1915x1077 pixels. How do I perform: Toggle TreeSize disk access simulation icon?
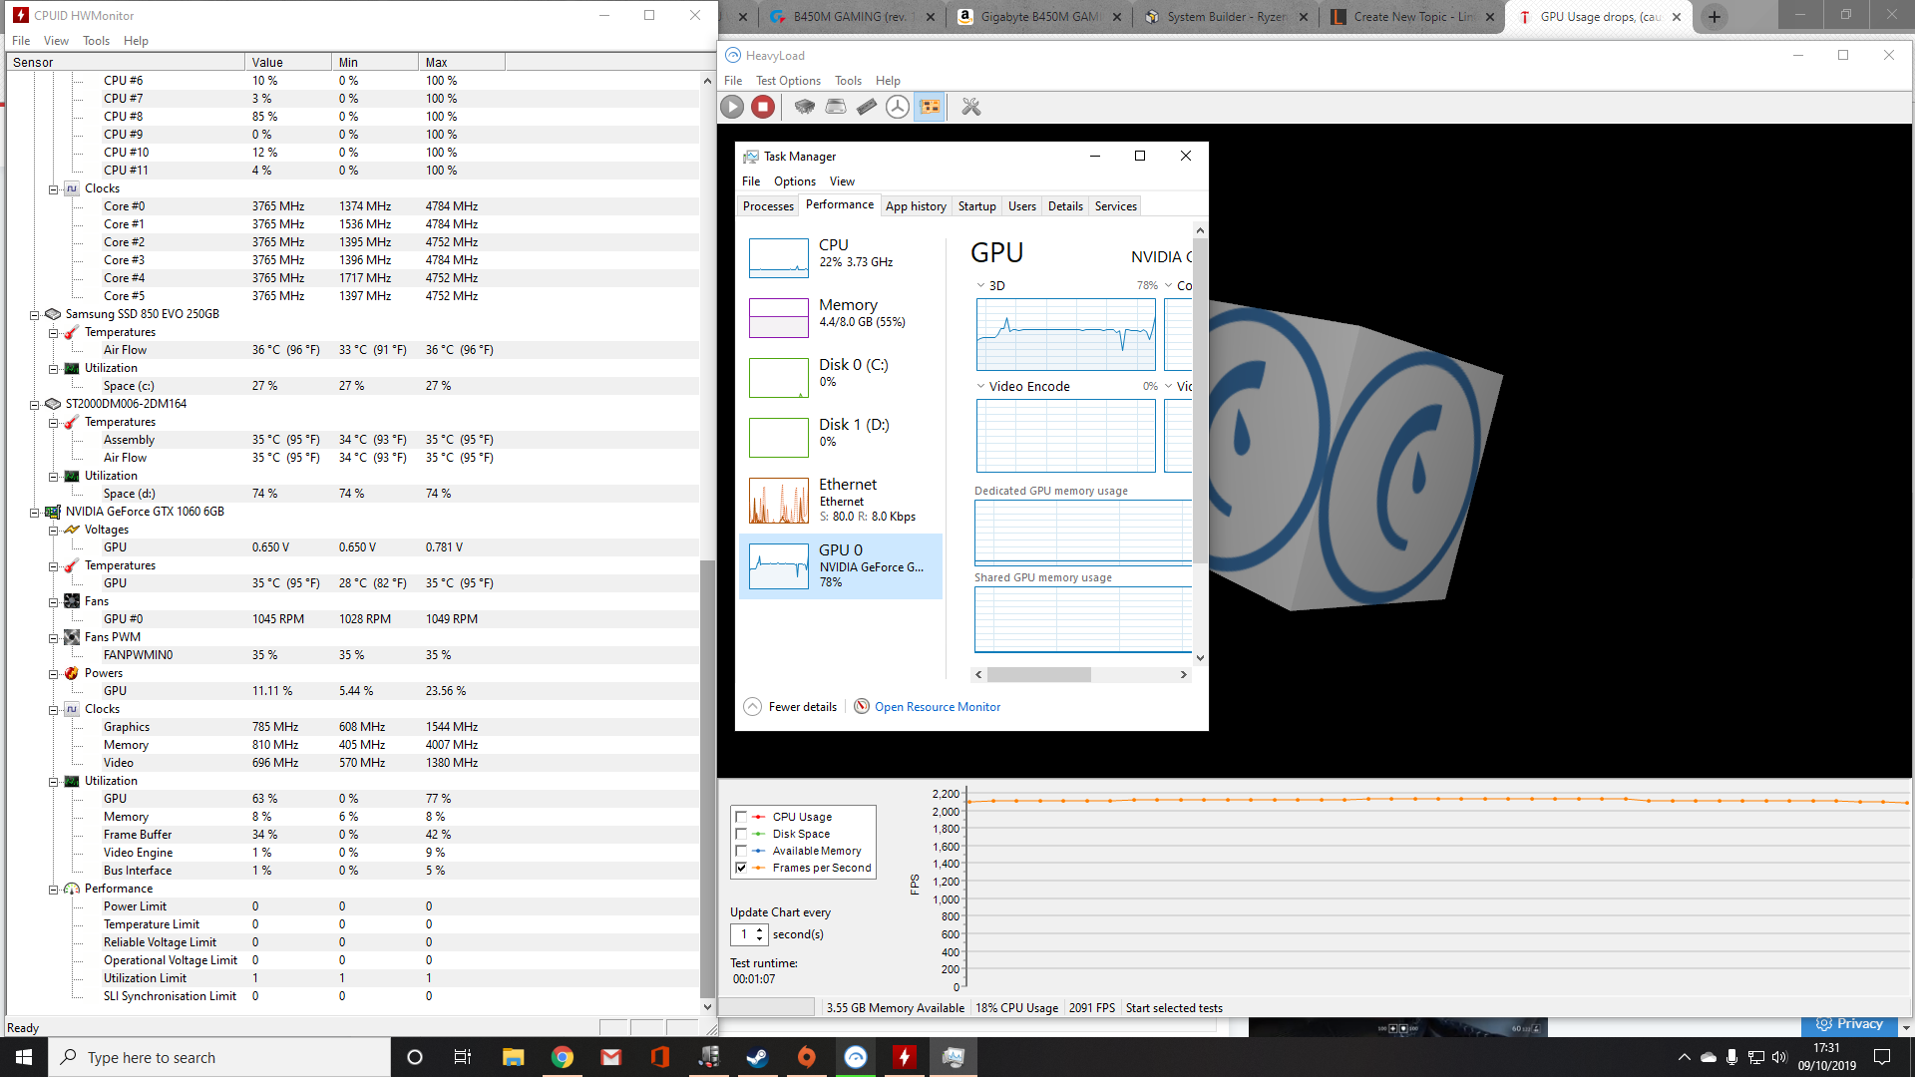coord(898,107)
